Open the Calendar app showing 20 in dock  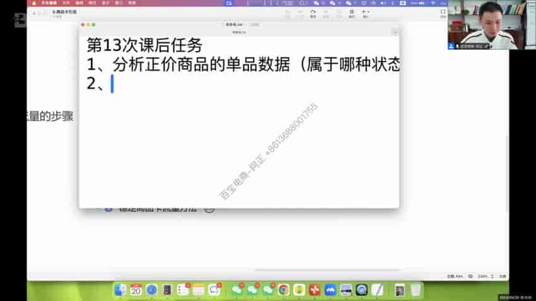pyautogui.click(x=136, y=290)
